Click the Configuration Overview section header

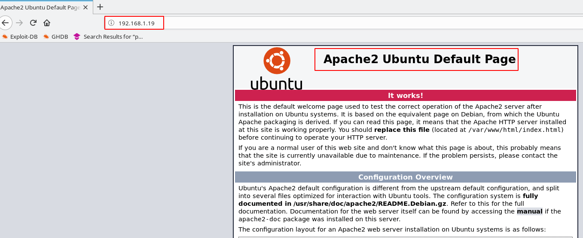405,177
